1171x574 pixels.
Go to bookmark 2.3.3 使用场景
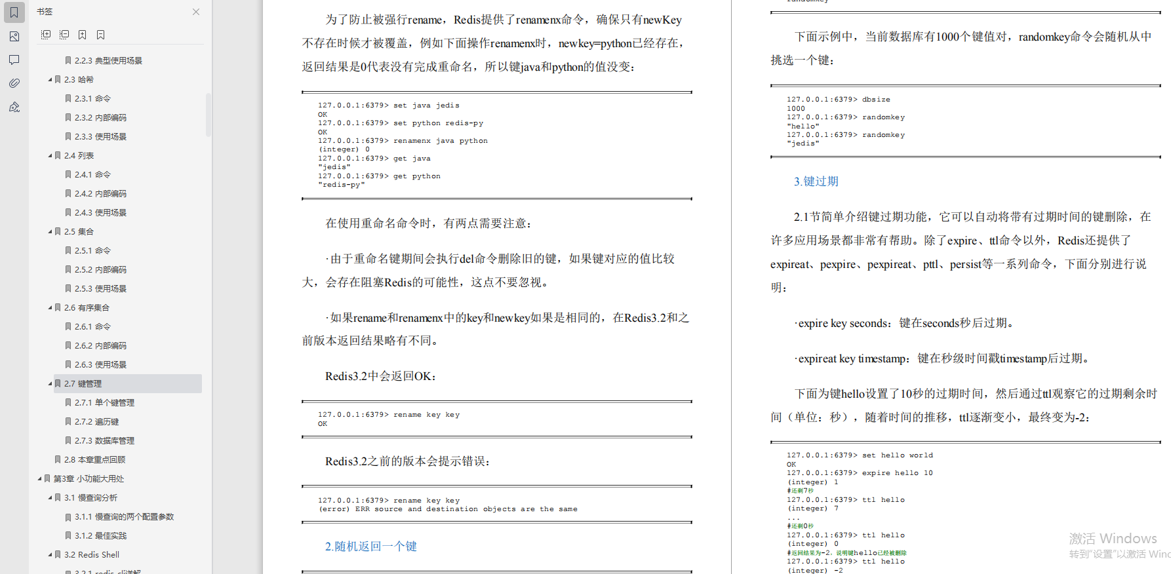pyautogui.click(x=100, y=136)
